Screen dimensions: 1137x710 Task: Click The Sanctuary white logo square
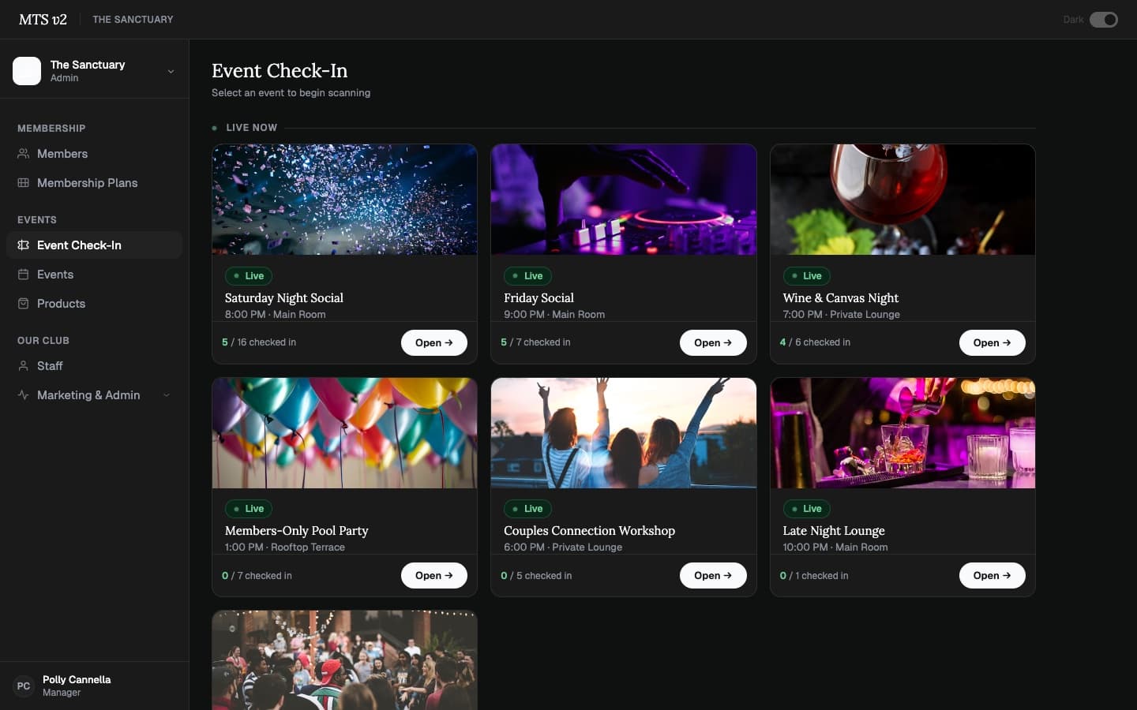[x=27, y=71]
